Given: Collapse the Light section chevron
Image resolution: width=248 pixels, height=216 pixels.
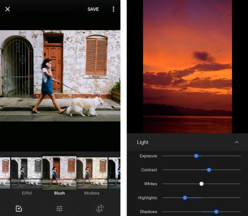Looking at the screenshot, I should pos(237,142).
